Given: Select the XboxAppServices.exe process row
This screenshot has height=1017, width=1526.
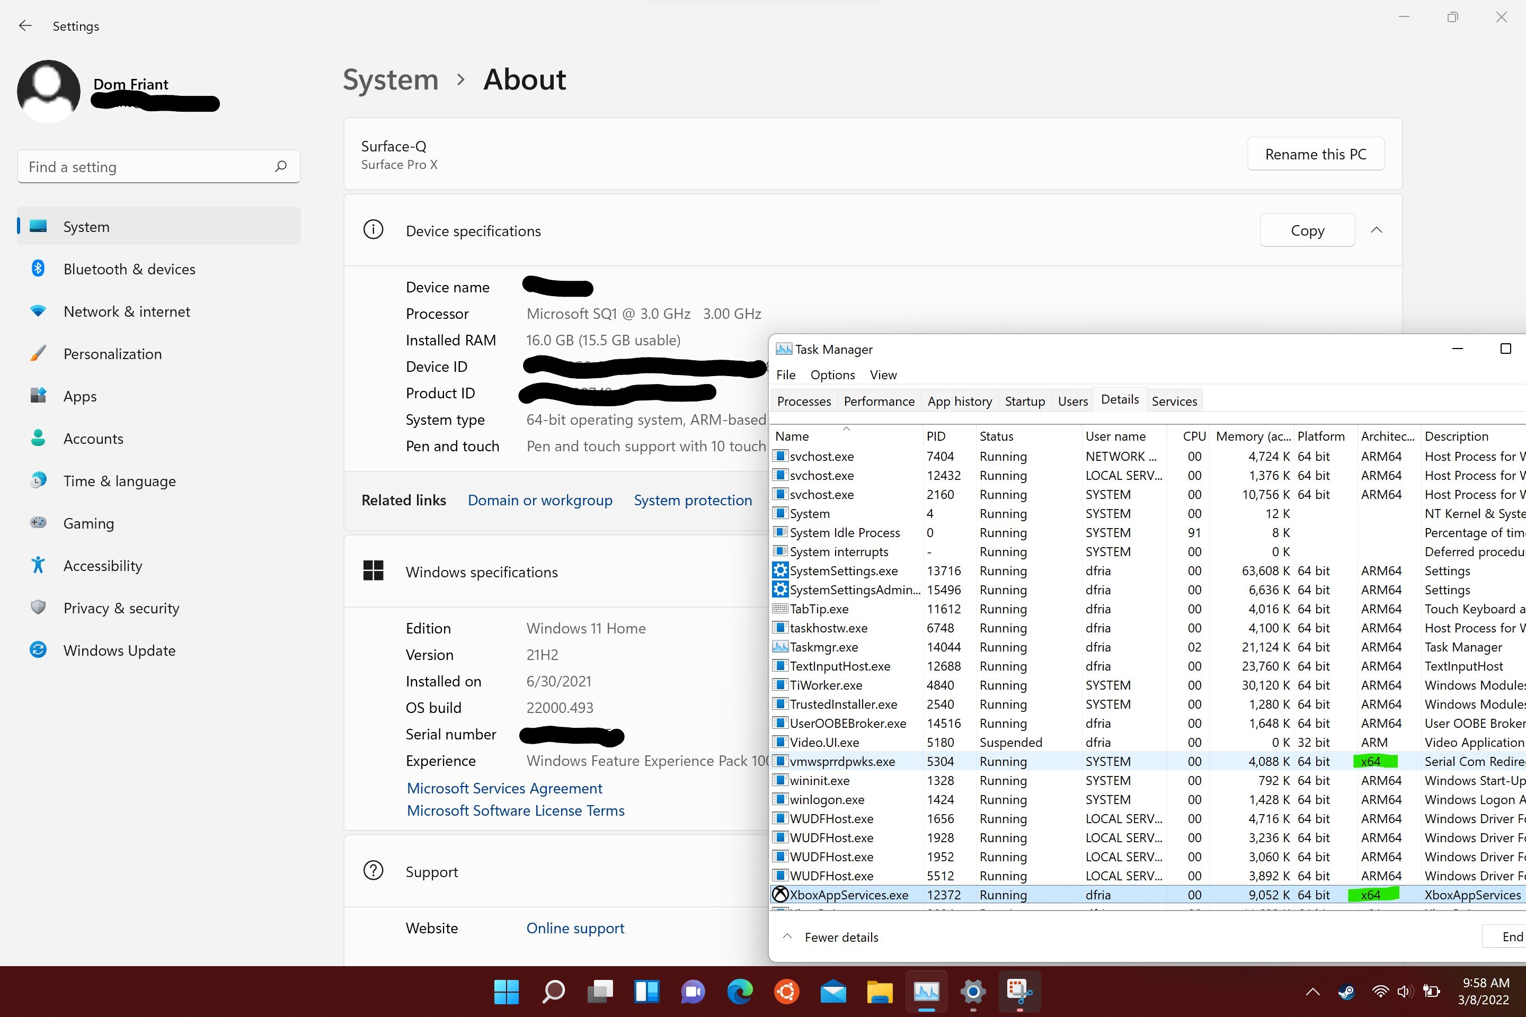Looking at the screenshot, I should click(x=849, y=895).
